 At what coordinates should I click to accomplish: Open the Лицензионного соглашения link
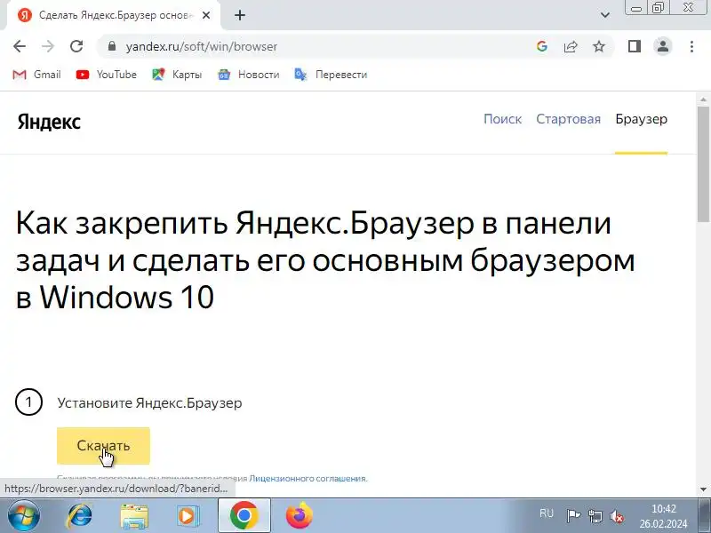(308, 478)
